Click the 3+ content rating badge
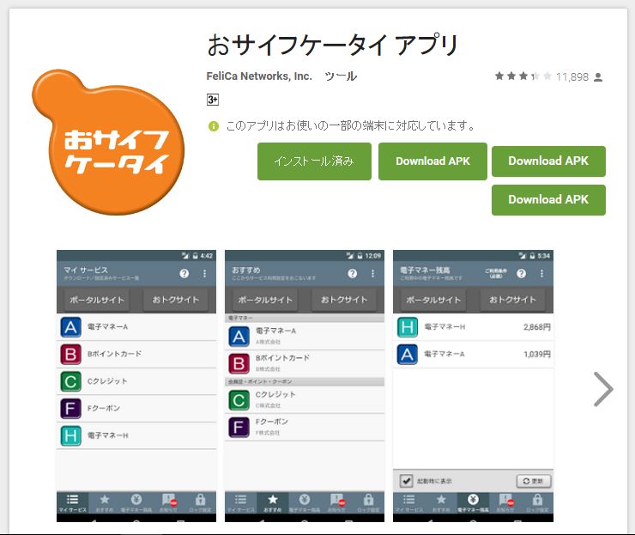Viewport: 635px width, 535px height. (x=213, y=100)
